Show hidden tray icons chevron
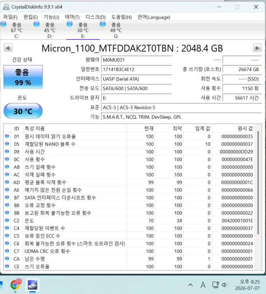 (x=190, y=285)
